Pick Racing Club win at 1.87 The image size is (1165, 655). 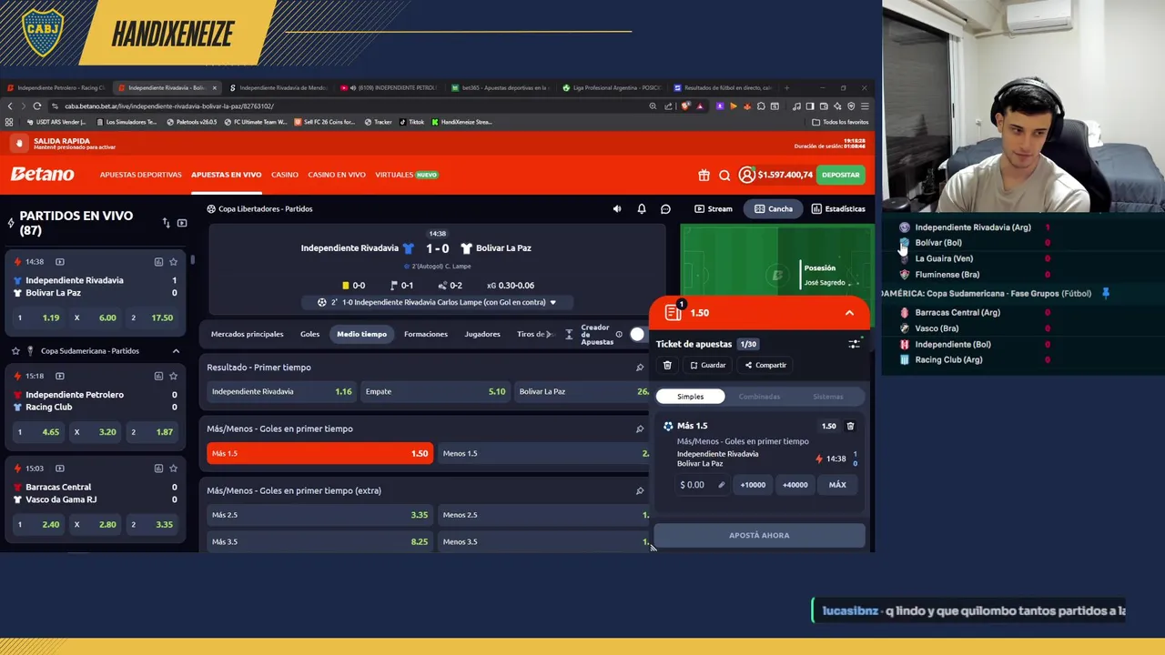pyautogui.click(x=152, y=432)
